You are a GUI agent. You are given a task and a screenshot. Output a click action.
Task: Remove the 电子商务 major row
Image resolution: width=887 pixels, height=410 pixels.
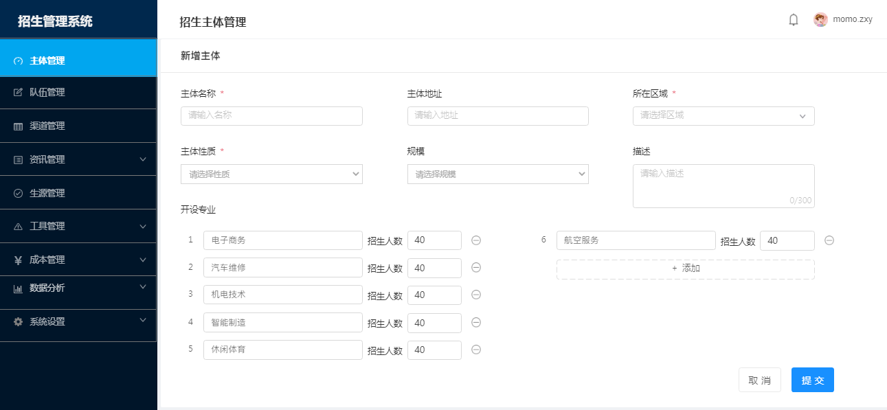click(x=476, y=240)
